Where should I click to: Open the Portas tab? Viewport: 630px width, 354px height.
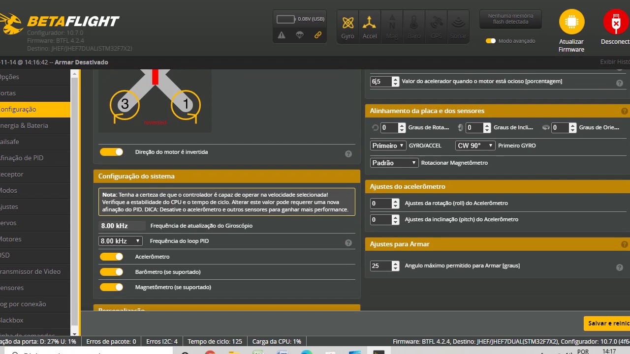coord(35,93)
